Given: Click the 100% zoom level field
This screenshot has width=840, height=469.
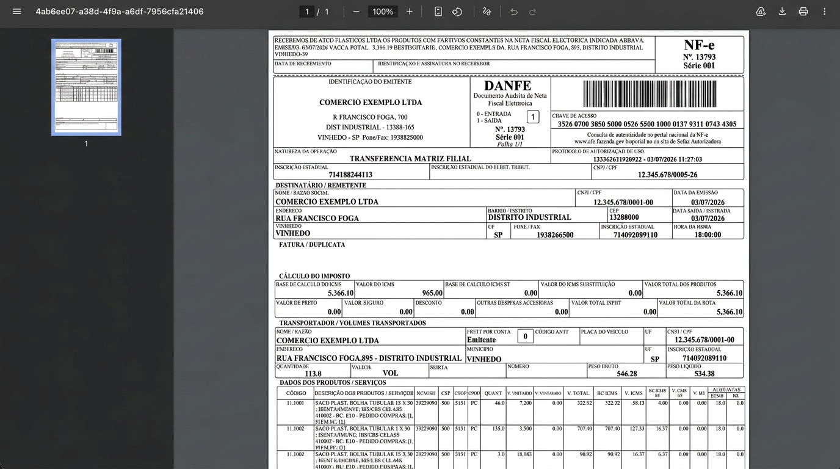Looking at the screenshot, I should tap(383, 12).
